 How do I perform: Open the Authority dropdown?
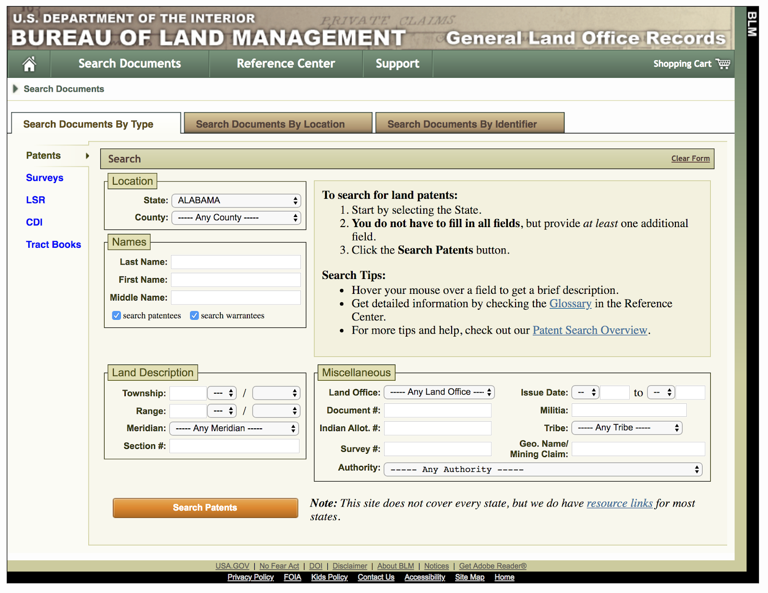click(x=543, y=470)
